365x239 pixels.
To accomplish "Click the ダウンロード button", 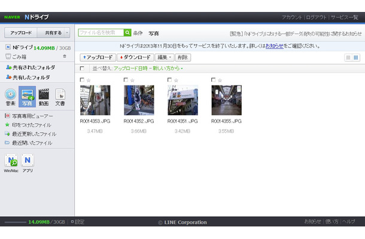I will (x=135, y=57).
